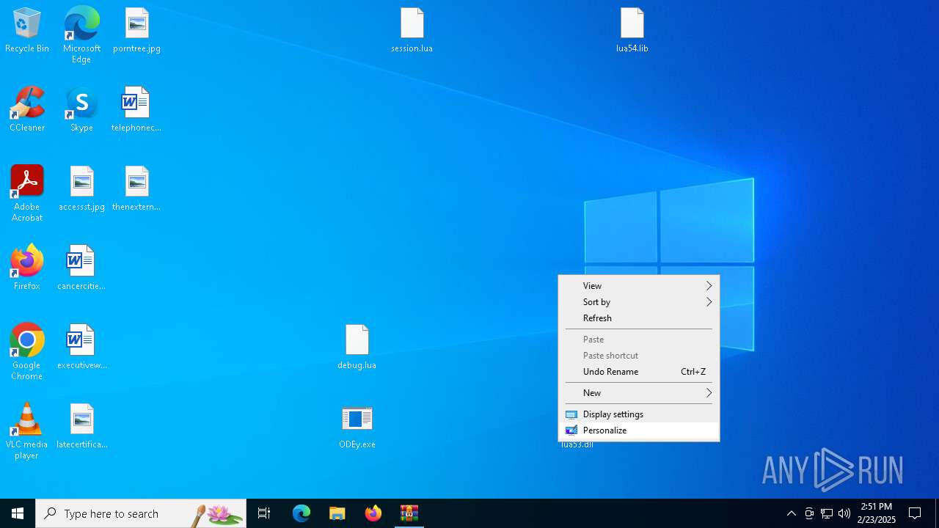Select the telephonec... Word document icon
The height and width of the screenshot is (528, 939).
pyautogui.click(x=136, y=110)
